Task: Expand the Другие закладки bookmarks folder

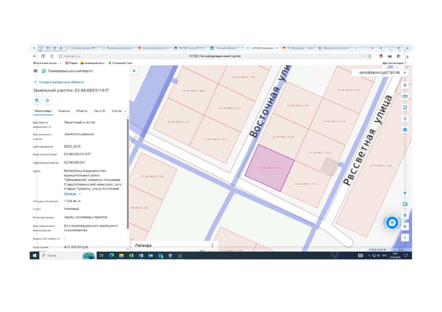Action: (395, 63)
